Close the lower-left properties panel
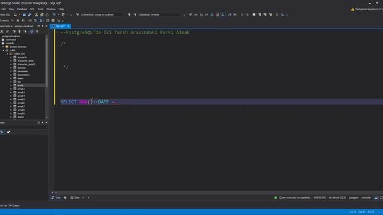The height and width of the screenshot is (215, 383). [47, 122]
